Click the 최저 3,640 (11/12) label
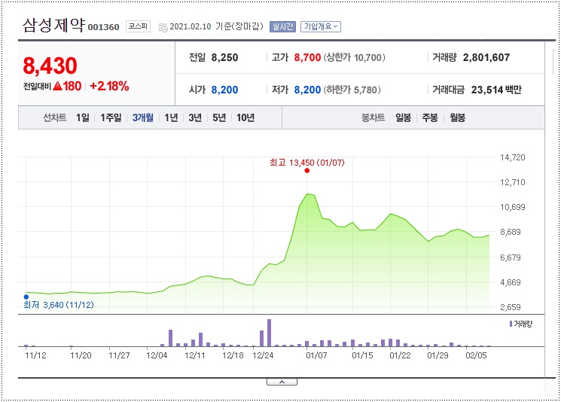The height and width of the screenshot is (402, 561). click(59, 305)
